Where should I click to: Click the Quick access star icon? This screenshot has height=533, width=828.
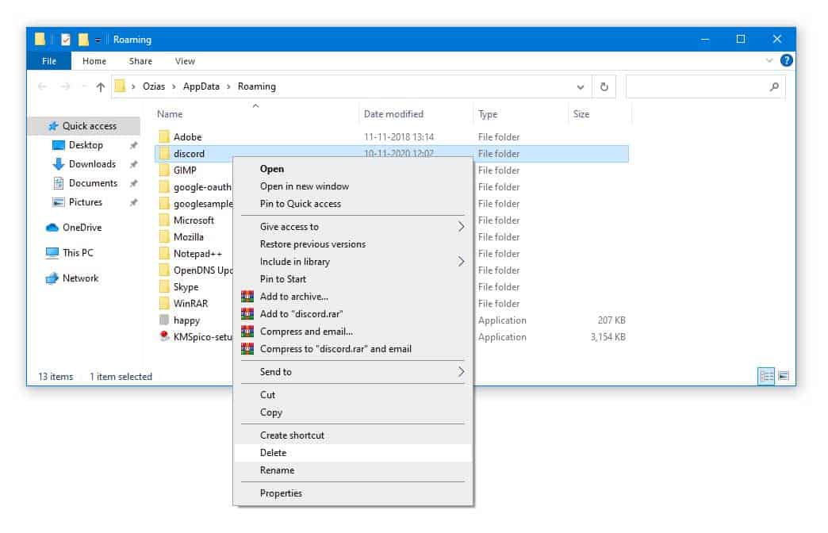tap(53, 126)
